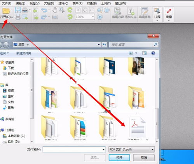Click the Print icon in toolbar
The width and height of the screenshot is (194, 164).
pos(18,17)
